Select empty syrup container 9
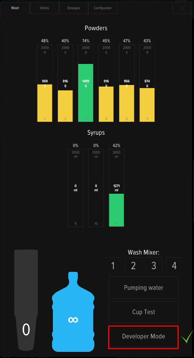The height and width of the screenshot is (358, 194). click(76, 188)
